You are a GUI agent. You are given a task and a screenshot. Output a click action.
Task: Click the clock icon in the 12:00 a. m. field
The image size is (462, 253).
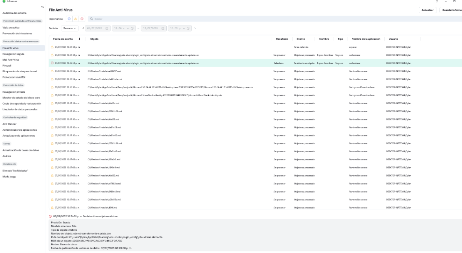tap(132, 28)
